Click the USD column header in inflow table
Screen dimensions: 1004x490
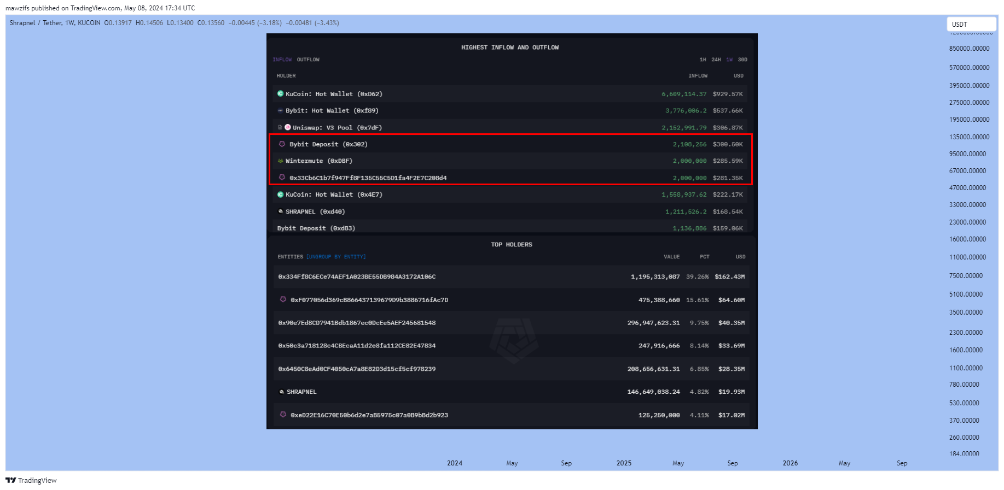click(x=739, y=76)
